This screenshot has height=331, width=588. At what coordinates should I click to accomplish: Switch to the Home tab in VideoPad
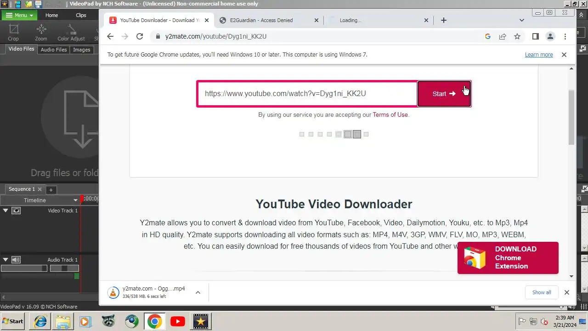click(51, 15)
